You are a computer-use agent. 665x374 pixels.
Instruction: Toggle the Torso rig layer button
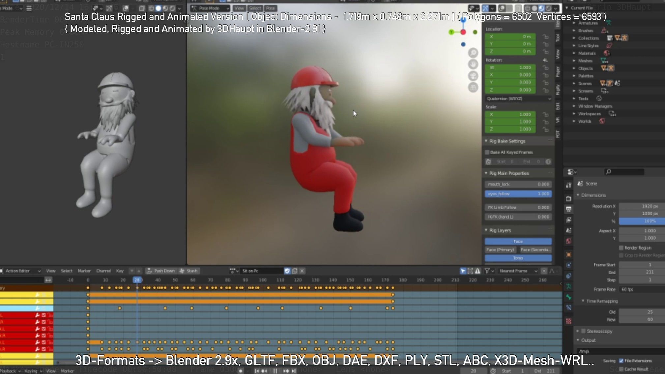pos(518,258)
